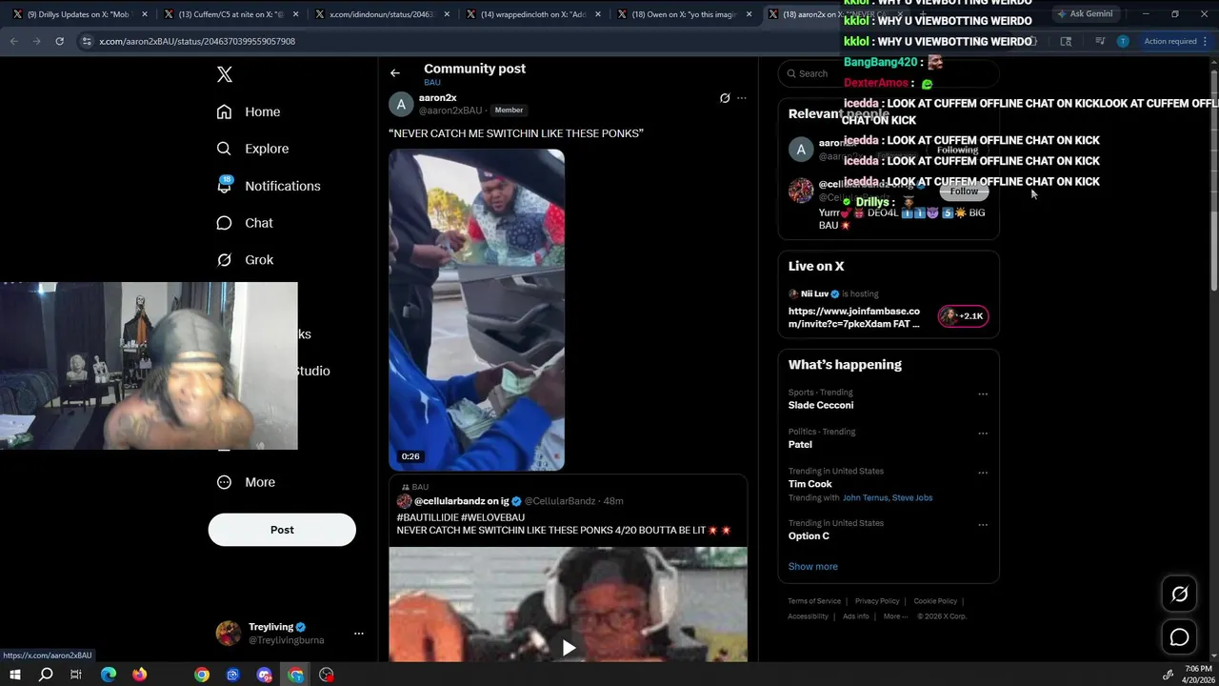Image resolution: width=1219 pixels, height=686 pixels.
Task: Click the white Post button
Action: [x=282, y=530]
